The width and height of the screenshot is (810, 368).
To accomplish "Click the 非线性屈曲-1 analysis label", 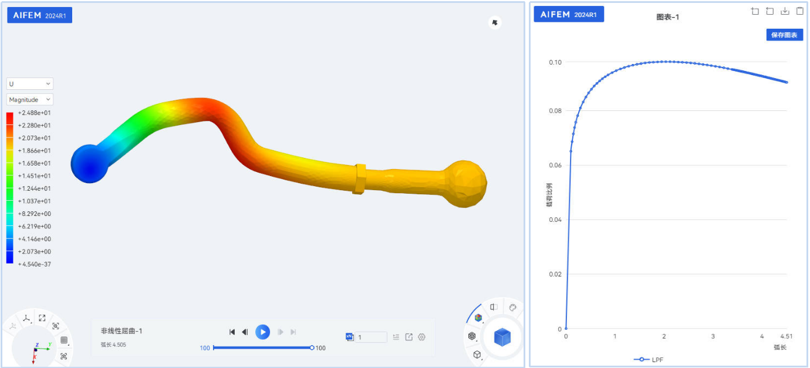I will click(122, 331).
